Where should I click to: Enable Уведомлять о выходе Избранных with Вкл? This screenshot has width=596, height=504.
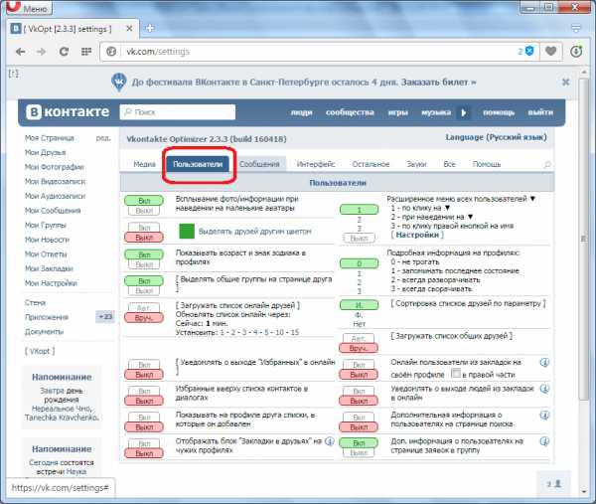click(x=144, y=365)
